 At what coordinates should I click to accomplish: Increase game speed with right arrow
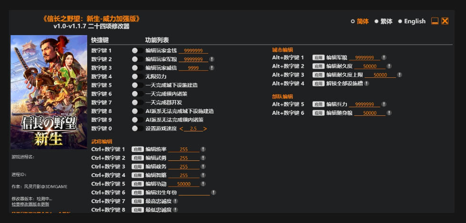click(x=205, y=129)
